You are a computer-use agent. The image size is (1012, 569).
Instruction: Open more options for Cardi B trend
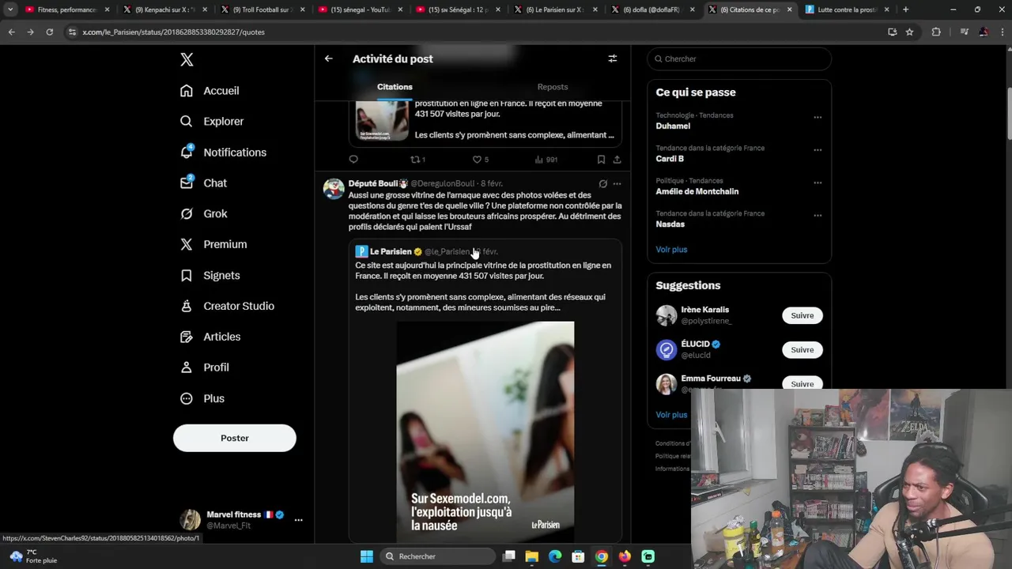[x=818, y=149]
